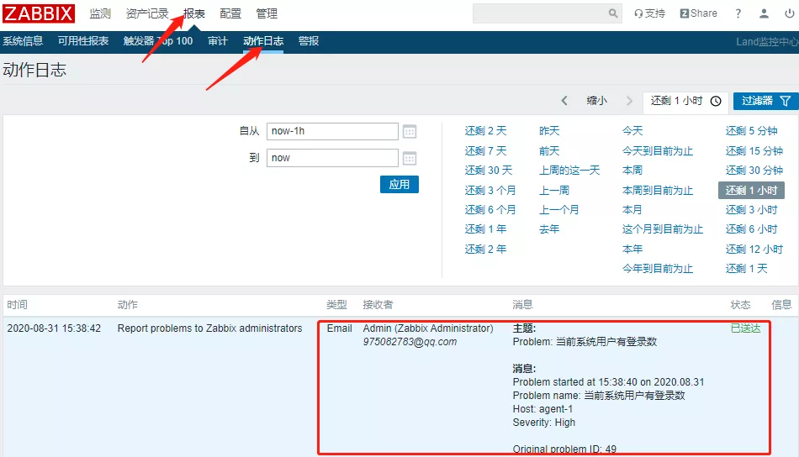Click the logout power icon
Viewport: 799px width, 457px height.
787,13
